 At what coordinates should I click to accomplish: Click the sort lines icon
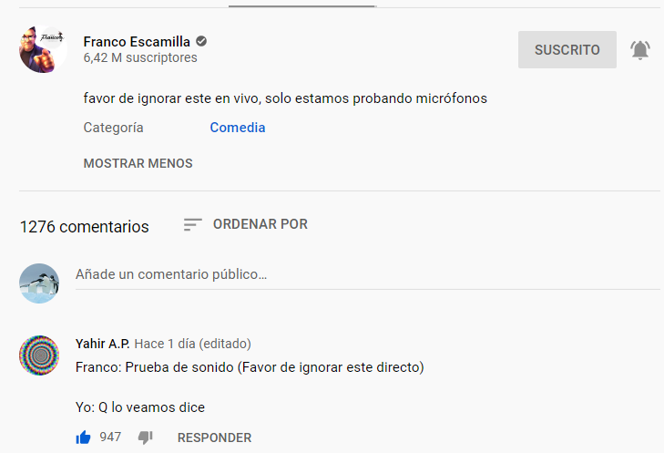[193, 224]
